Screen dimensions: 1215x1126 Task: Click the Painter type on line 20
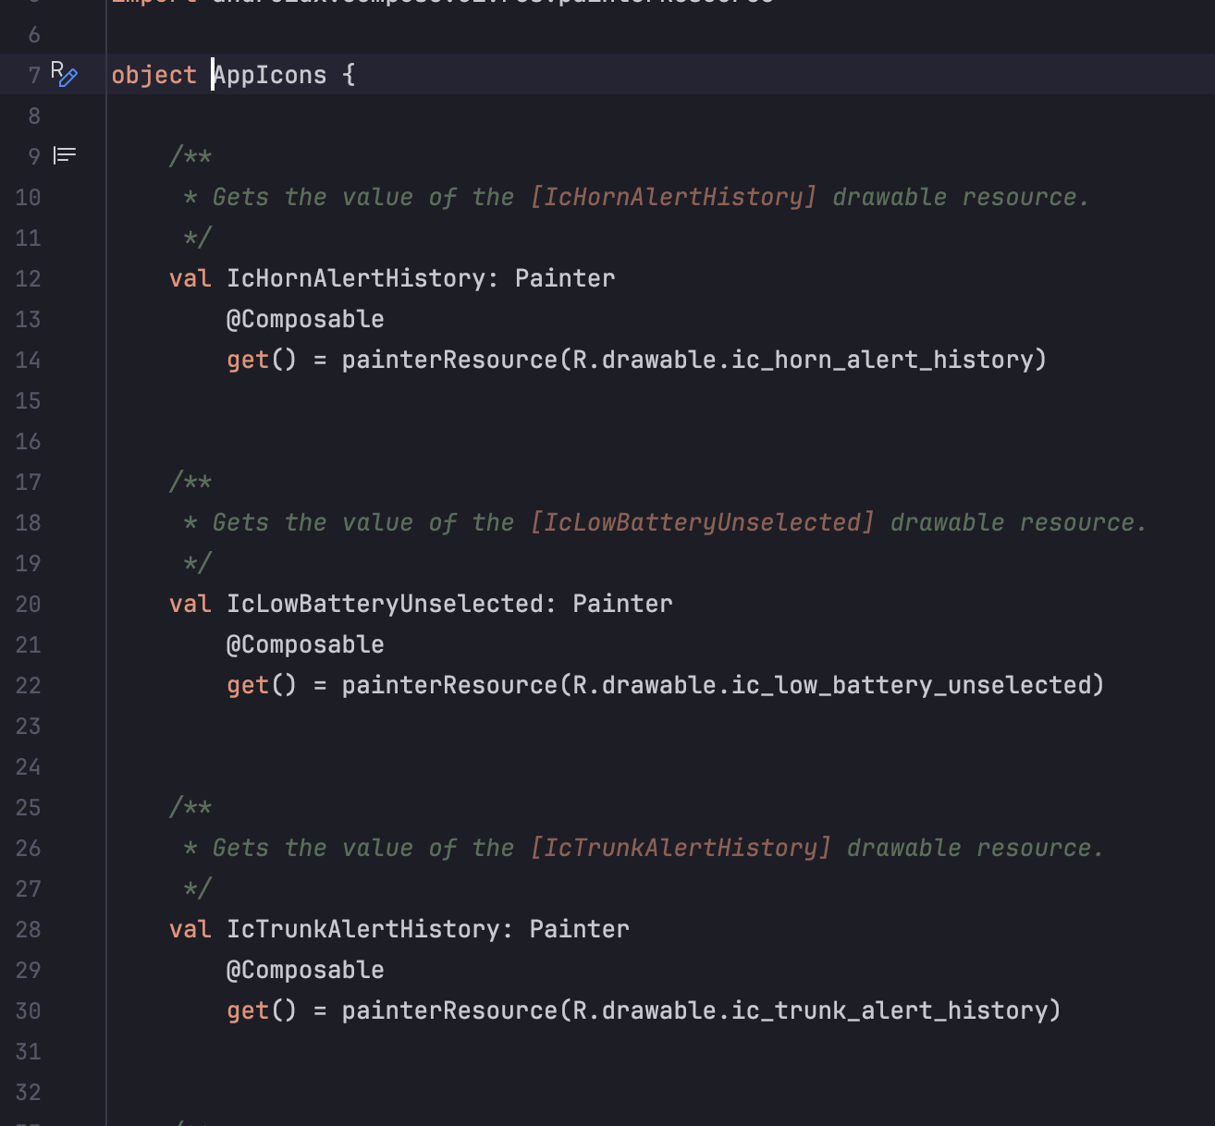[622, 604]
